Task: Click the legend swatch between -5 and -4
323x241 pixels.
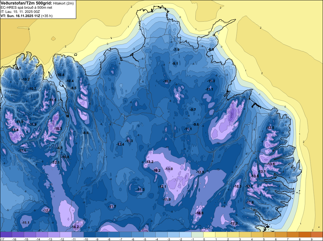Action: pos(150,235)
